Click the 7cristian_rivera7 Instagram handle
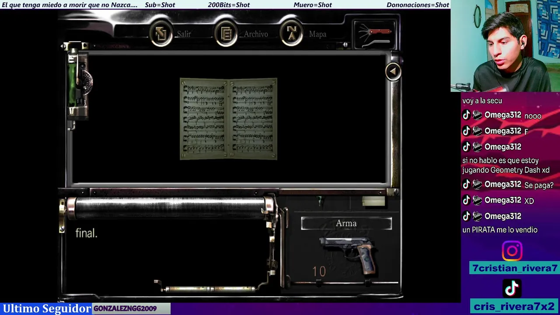The width and height of the screenshot is (560, 315). 514,268
